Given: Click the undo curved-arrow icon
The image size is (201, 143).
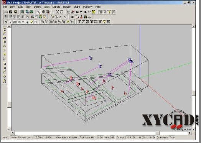Looking at the screenshot, I should 61,17.
